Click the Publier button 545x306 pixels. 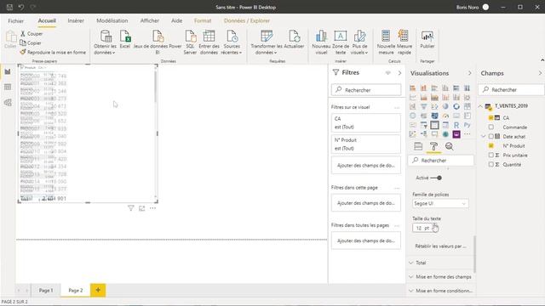click(427, 40)
